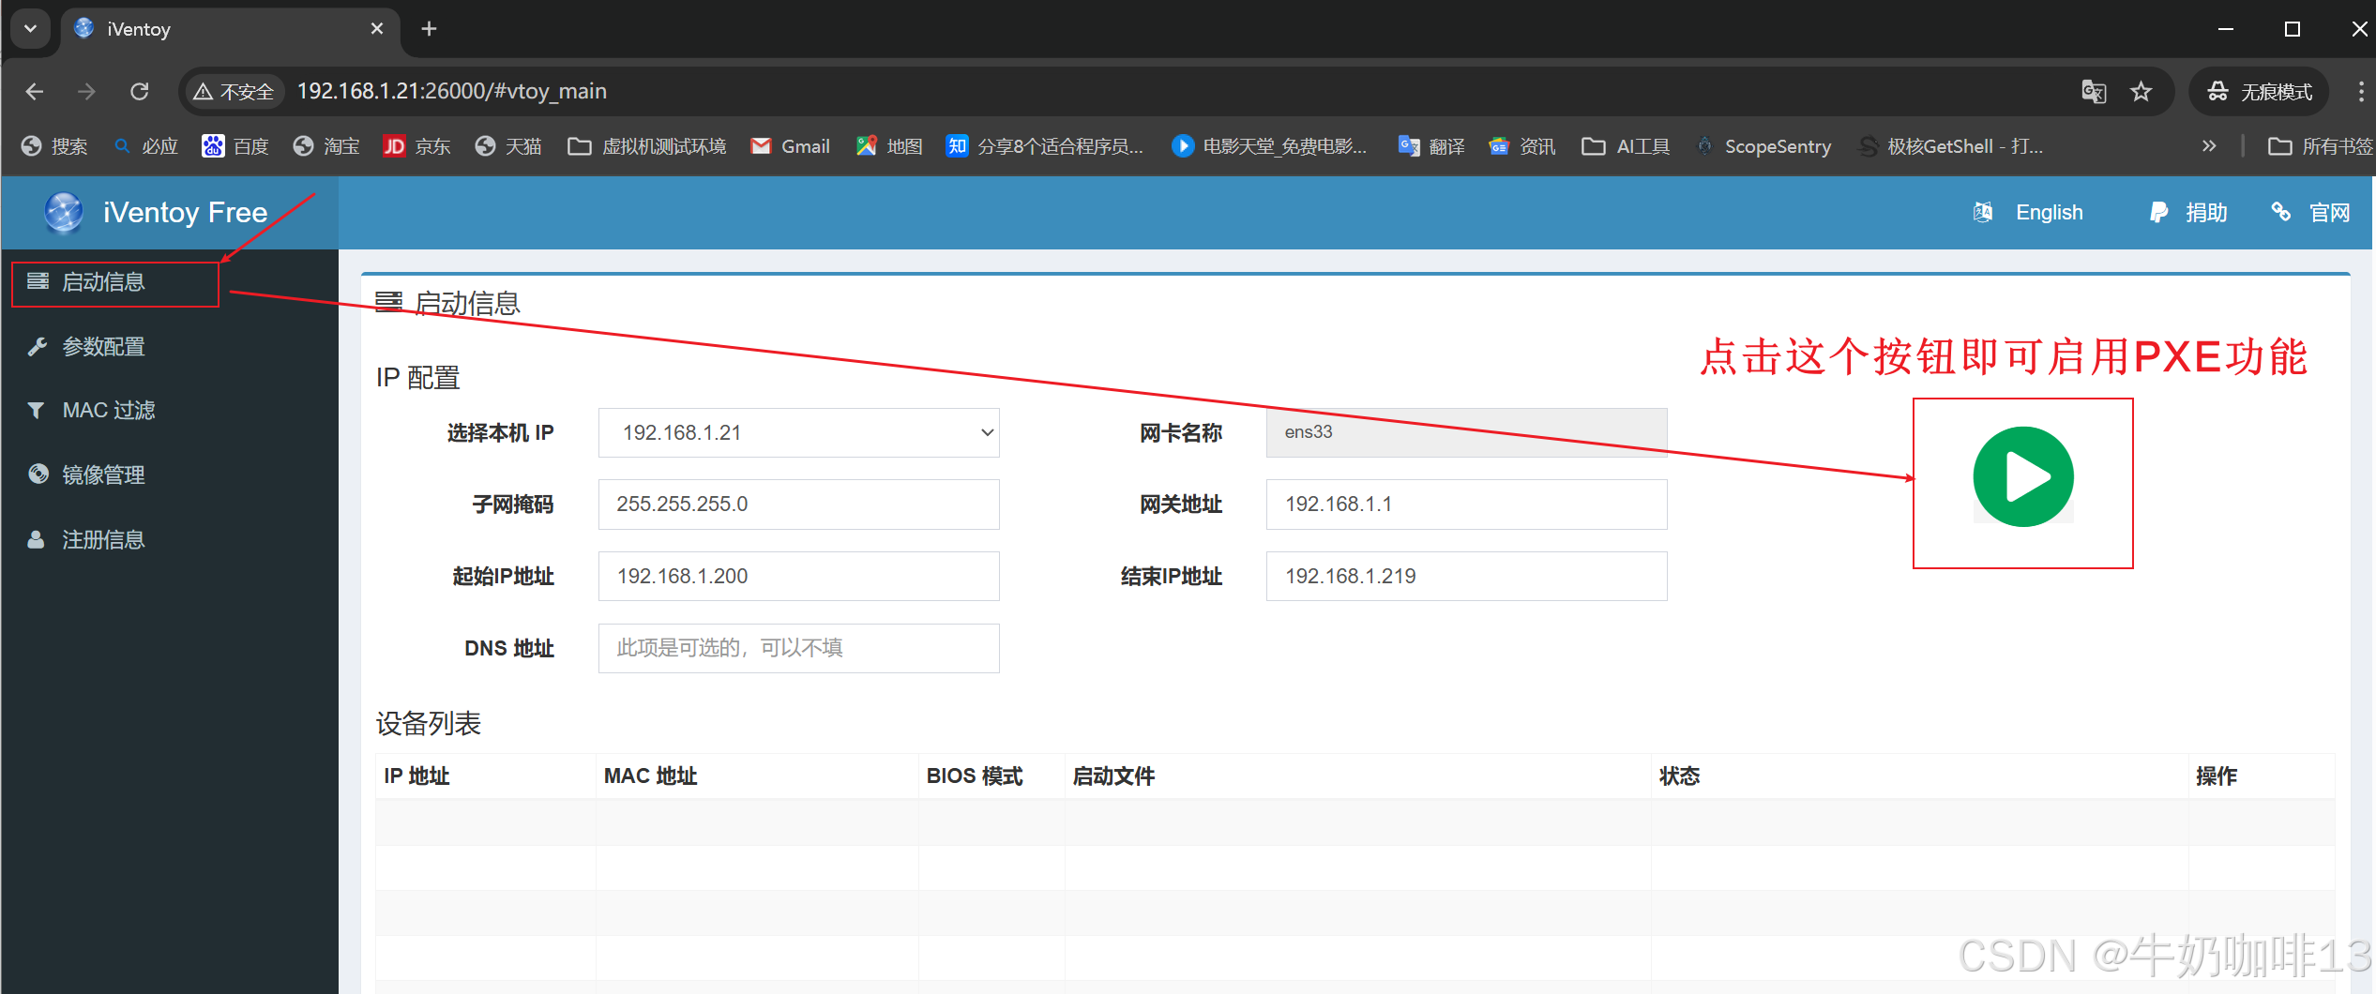The image size is (2376, 994).
Task: Close the iVentoy browser tab
Action: point(377,28)
